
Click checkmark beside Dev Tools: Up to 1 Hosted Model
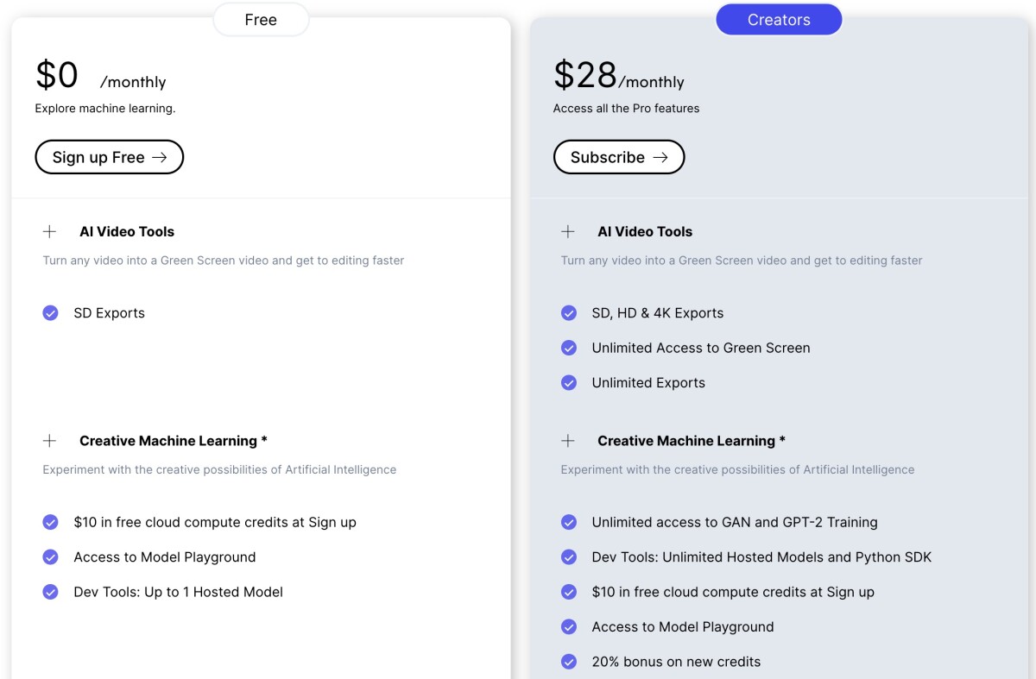coord(50,592)
